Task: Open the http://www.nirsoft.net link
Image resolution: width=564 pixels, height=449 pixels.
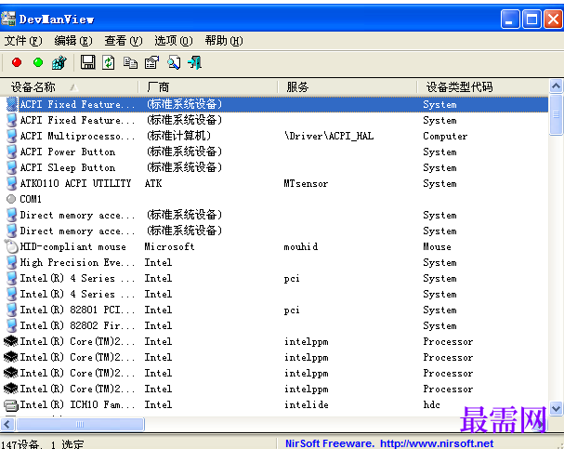Action: [x=437, y=443]
